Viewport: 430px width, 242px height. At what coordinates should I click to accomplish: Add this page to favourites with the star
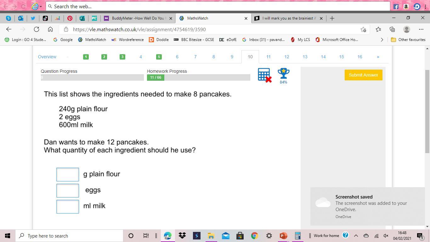(363, 29)
